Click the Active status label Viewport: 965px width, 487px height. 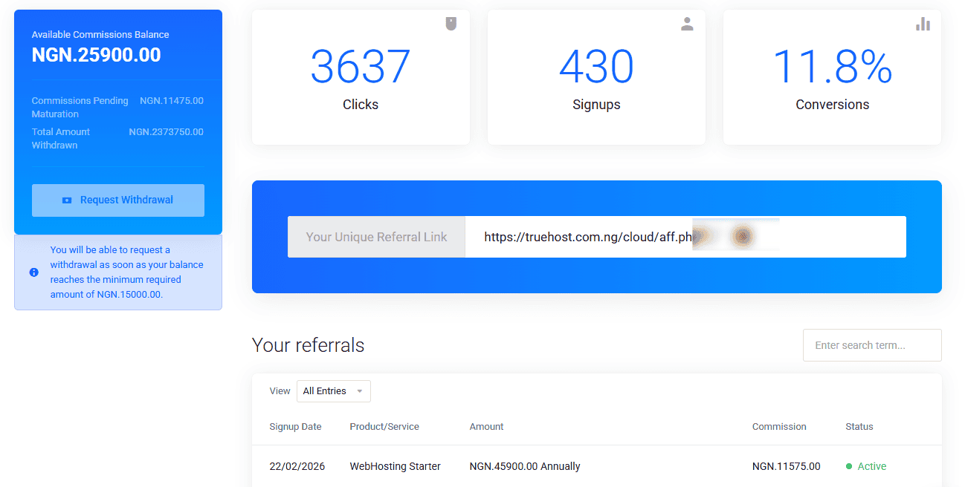tap(872, 467)
